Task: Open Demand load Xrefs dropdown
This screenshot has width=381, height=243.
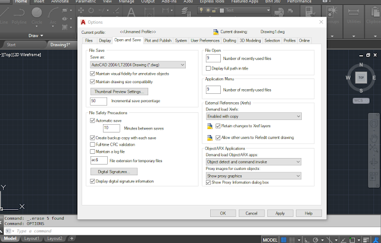Action: tap(254, 116)
